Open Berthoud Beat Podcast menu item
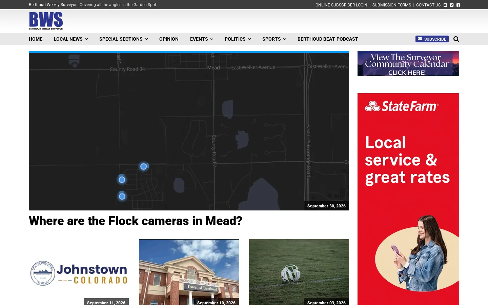488x305 pixels. 328,39
